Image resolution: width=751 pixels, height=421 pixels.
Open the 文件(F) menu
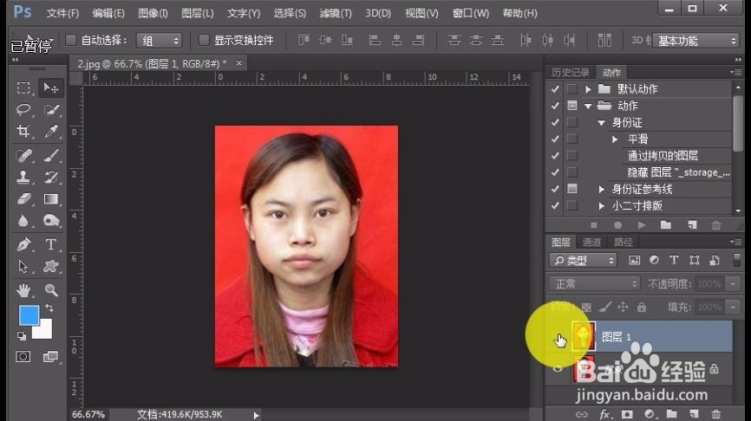click(x=62, y=13)
